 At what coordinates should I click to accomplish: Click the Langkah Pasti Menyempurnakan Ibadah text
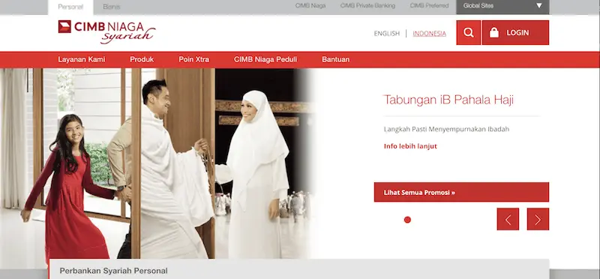click(x=446, y=129)
